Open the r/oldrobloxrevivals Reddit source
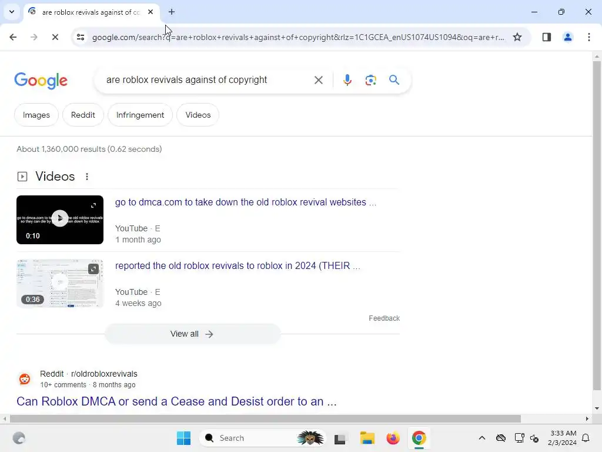The width and height of the screenshot is (602, 452). click(x=89, y=374)
